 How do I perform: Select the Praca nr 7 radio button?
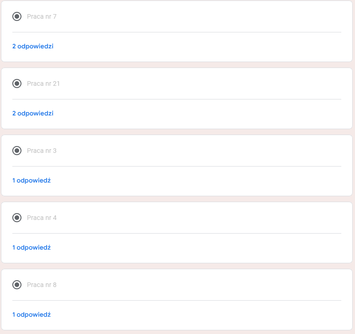(x=17, y=16)
